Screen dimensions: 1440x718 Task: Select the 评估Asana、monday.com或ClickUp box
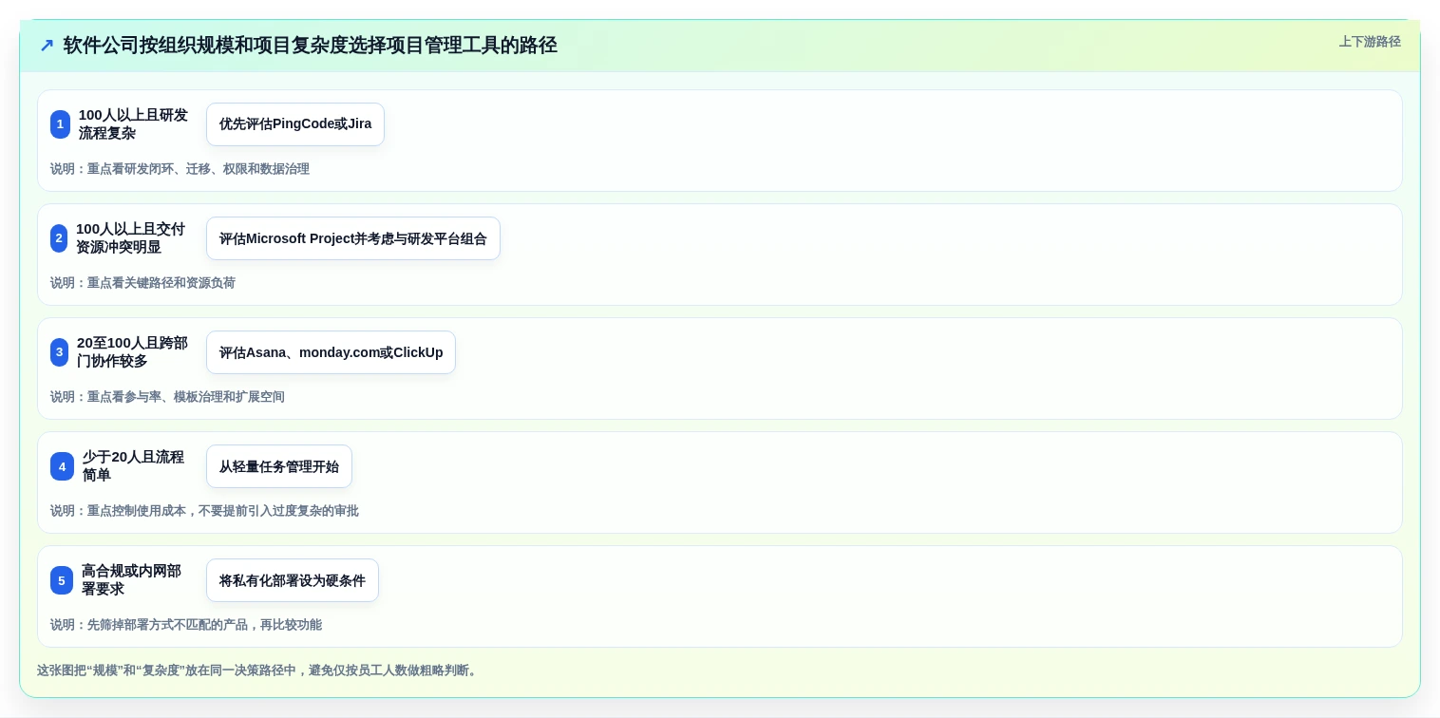(331, 352)
